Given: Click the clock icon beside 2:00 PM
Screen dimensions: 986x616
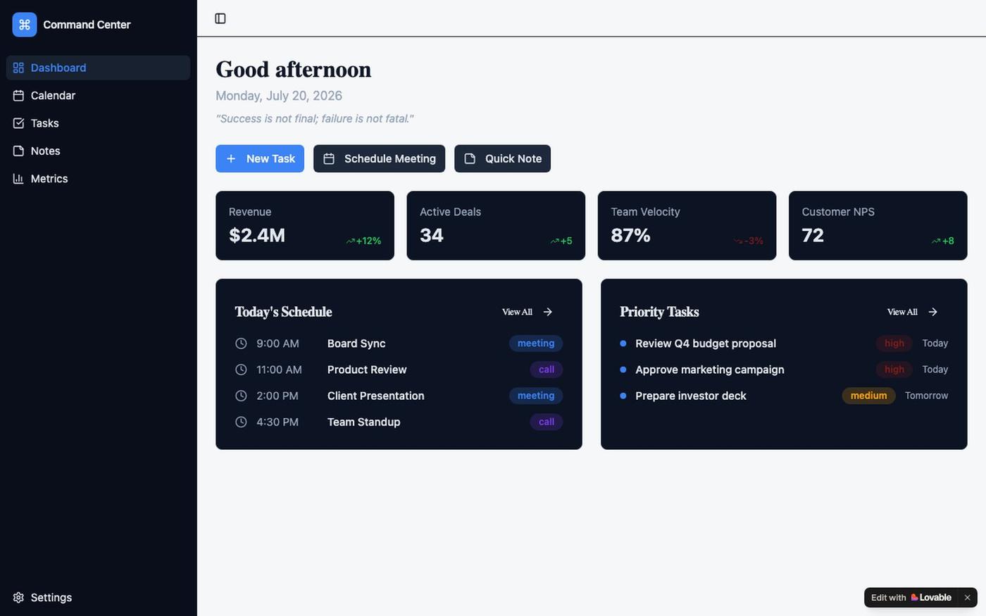Looking at the screenshot, I should tap(241, 396).
